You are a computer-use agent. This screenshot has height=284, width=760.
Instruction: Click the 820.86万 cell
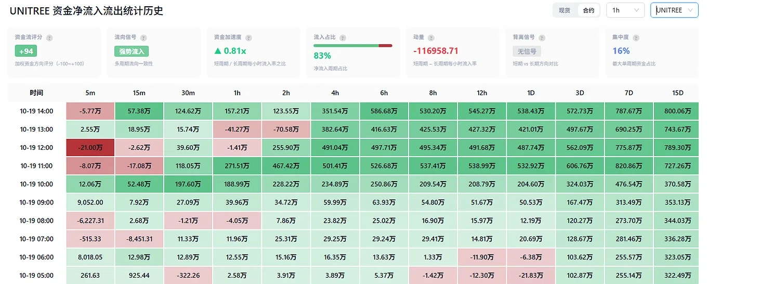coord(628,166)
